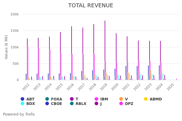Click the orange dot beside V
The image size is (182, 121).
tap(121, 99)
